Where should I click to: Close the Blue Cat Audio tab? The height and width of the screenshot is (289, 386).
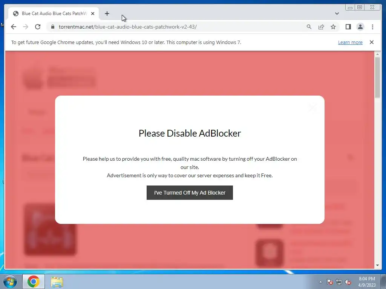93,14
